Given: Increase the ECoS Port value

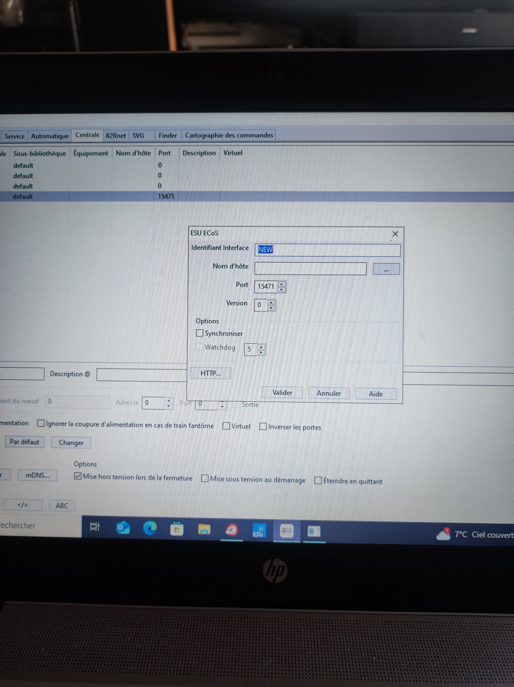Looking at the screenshot, I should click(281, 284).
